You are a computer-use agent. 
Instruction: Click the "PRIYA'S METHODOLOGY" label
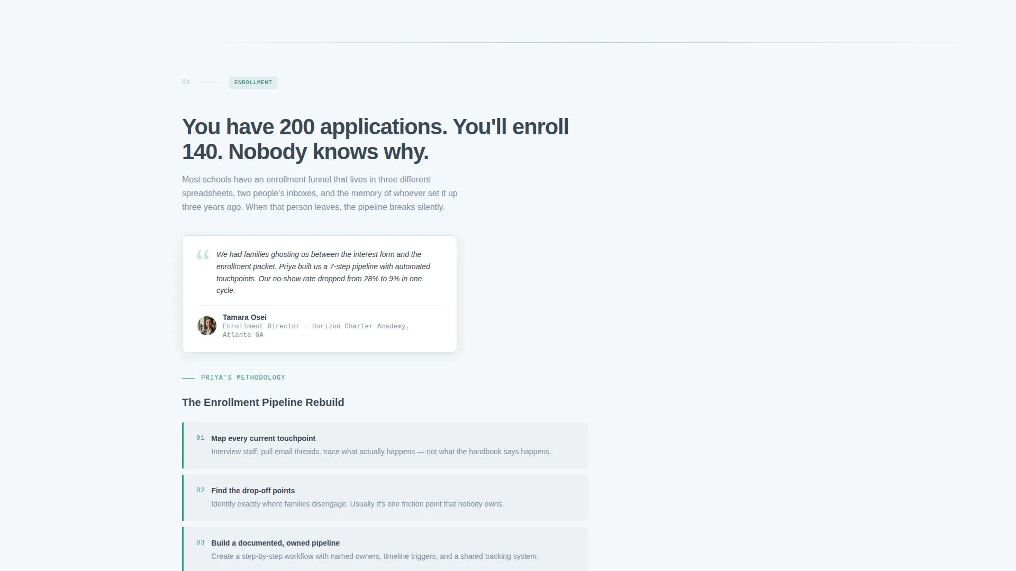point(243,377)
